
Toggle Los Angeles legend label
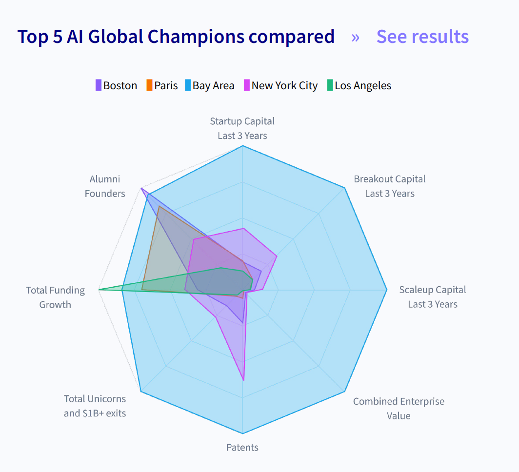point(363,86)
